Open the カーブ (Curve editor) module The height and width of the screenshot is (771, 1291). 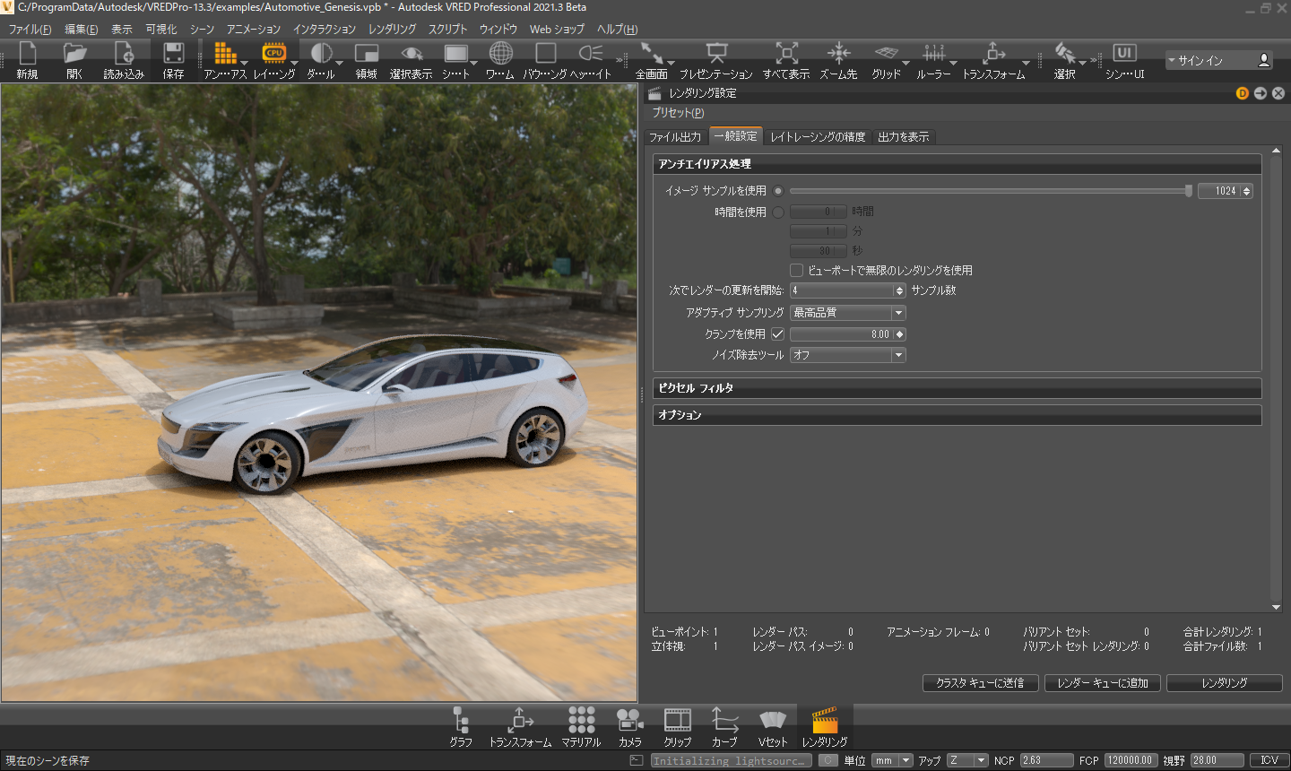(724, 721)
